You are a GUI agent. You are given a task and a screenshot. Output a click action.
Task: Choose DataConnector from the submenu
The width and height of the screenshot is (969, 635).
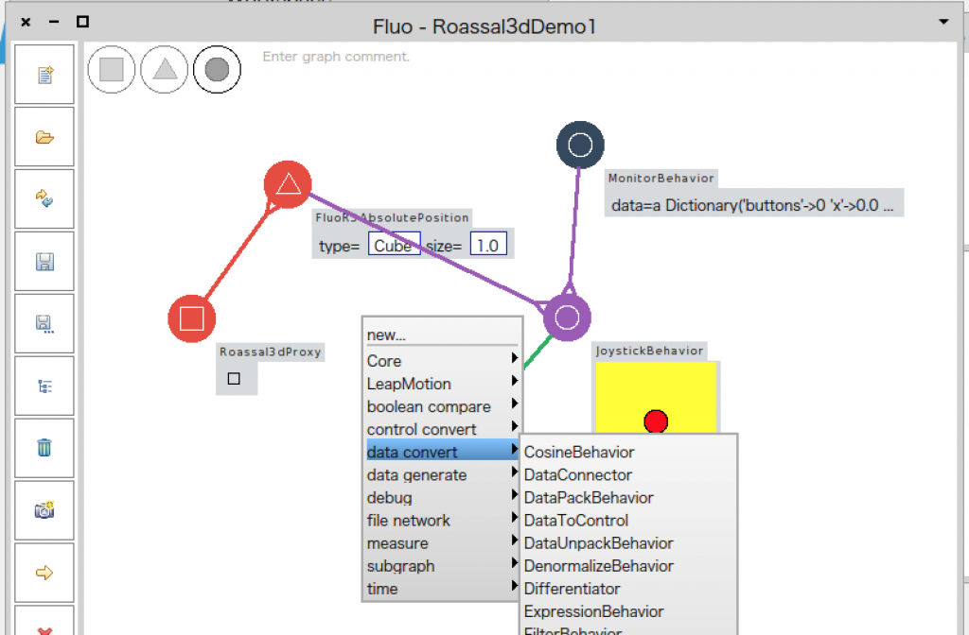coord(628,474)
